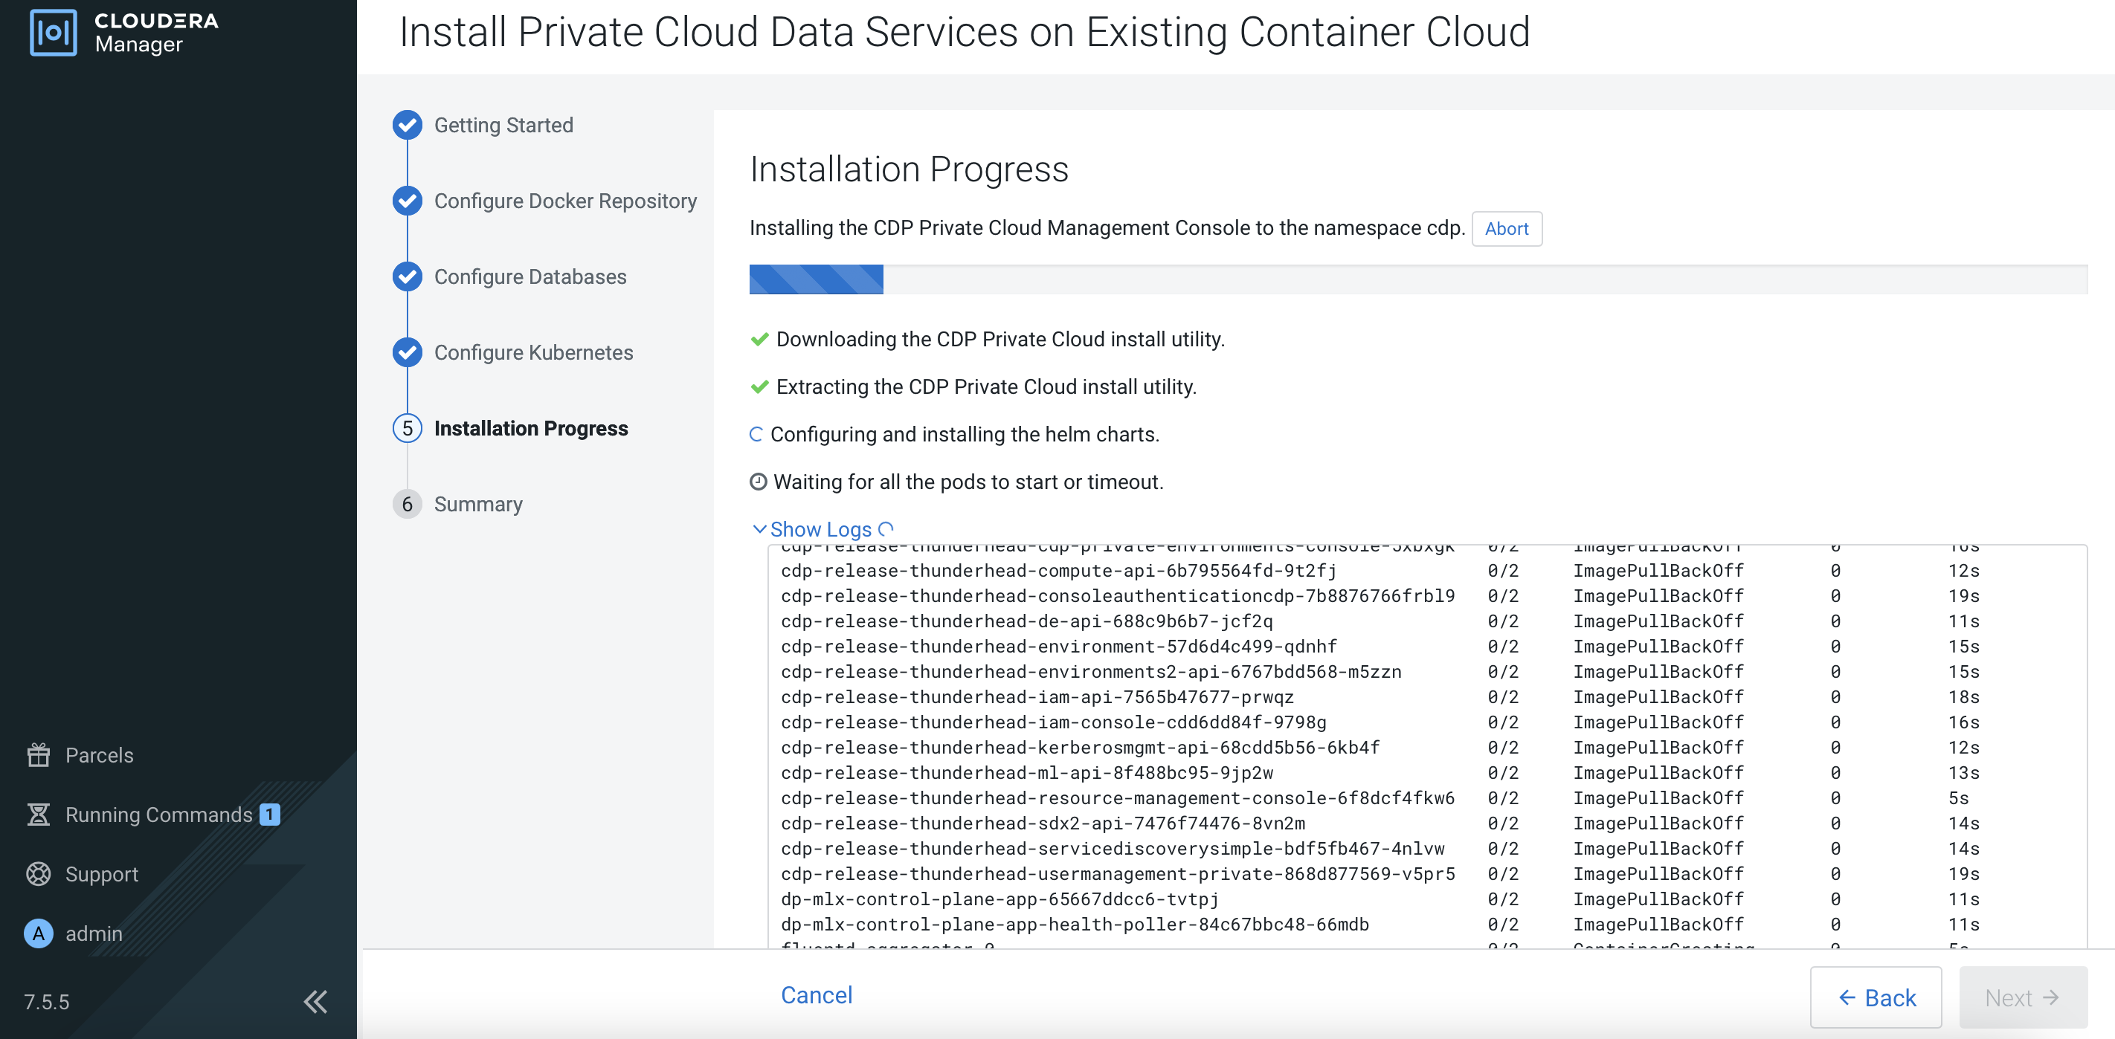Click the Running Commands hourglass icon
Viewport: 2115px width, 1039px height.
[x=39, y=814]
